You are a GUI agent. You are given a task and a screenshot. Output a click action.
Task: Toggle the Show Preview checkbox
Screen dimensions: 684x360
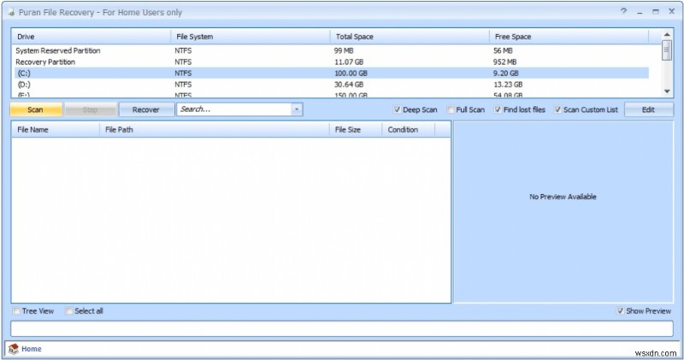click(x=621, y=310)
